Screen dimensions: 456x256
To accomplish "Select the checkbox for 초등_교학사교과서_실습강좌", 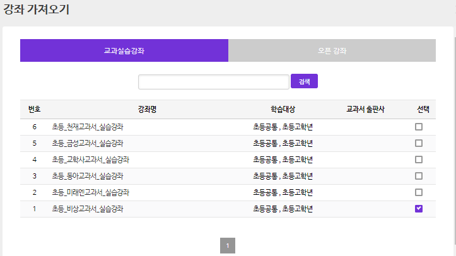I will 419,160.
